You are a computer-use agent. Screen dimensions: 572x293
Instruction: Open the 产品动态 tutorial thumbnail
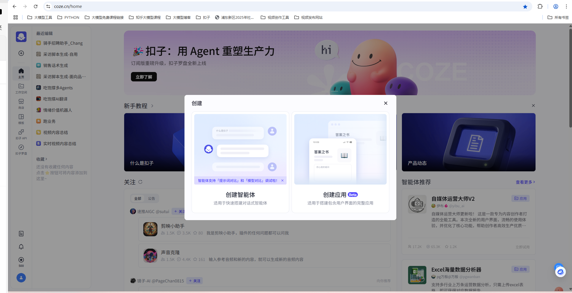click(469, 142)
